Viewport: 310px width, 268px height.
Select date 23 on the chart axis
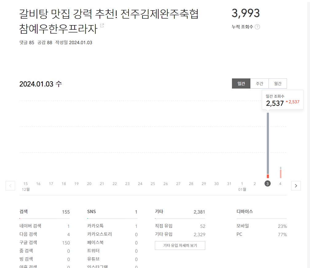[x=127, y=184]
